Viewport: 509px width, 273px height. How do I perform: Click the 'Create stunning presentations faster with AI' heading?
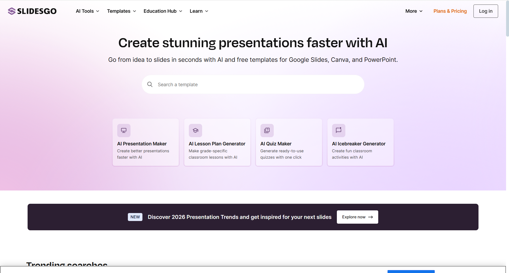click(253, 43)
